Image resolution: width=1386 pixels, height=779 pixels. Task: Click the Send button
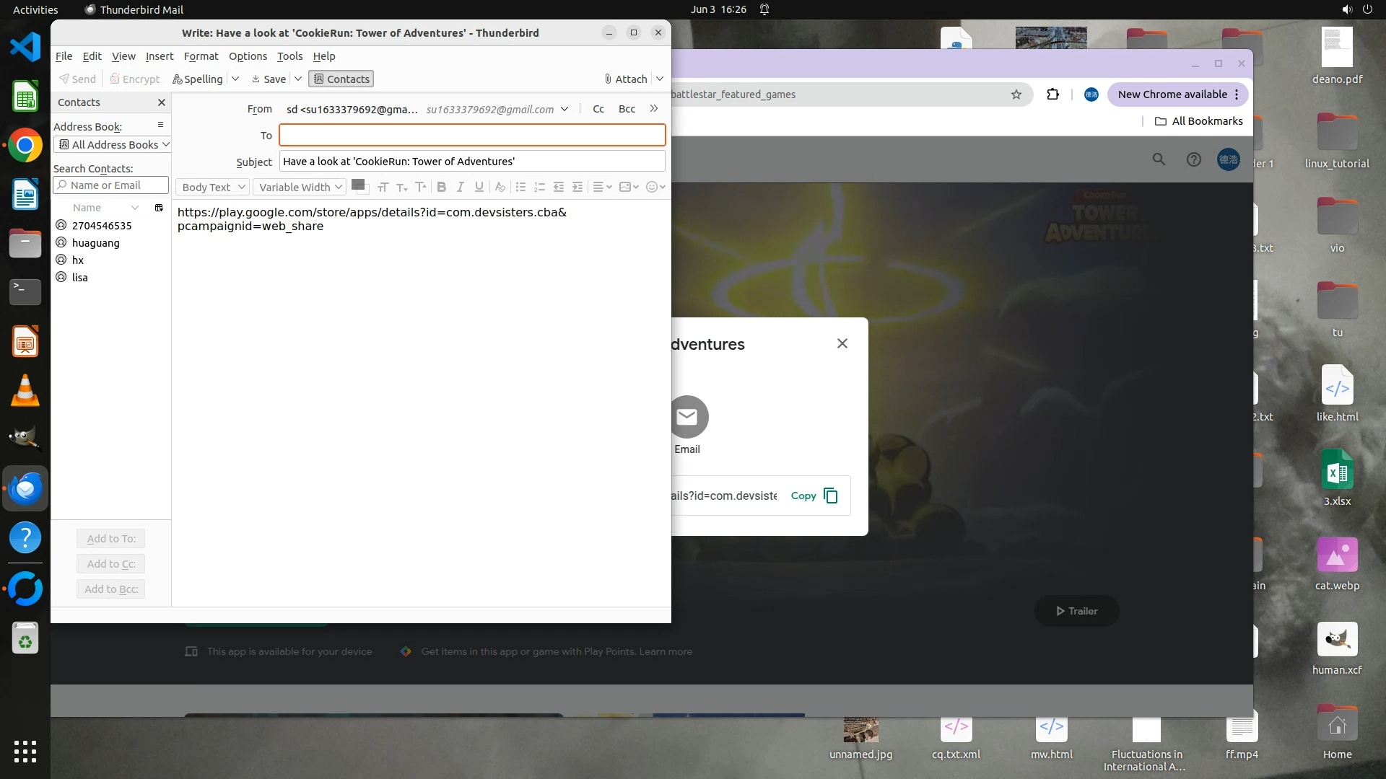(x=77, y=79)
